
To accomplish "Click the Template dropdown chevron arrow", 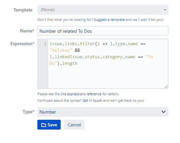I will 165,10.
